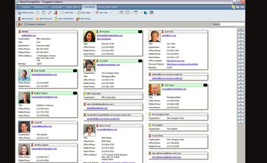The width and height of the screenshot is (267, 163).
Task: Add a New Resource
Action: click(44, 19)
